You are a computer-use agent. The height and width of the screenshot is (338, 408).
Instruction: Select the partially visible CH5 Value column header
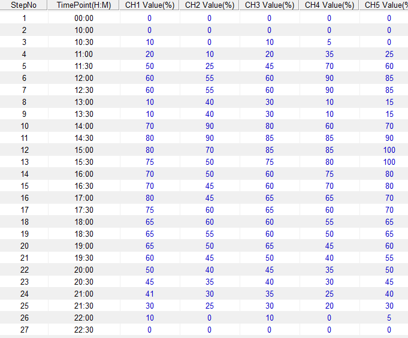384,5
